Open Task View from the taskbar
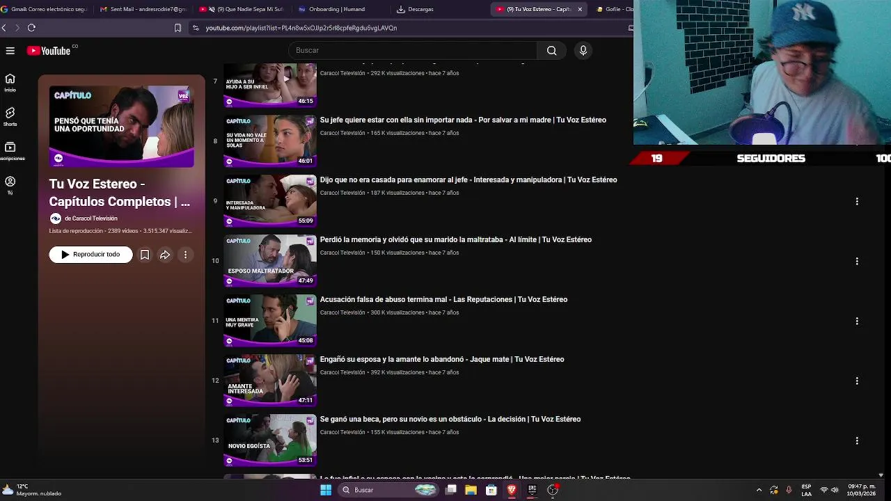This screenshot has width=891, height=501. (x=451, y=490)
